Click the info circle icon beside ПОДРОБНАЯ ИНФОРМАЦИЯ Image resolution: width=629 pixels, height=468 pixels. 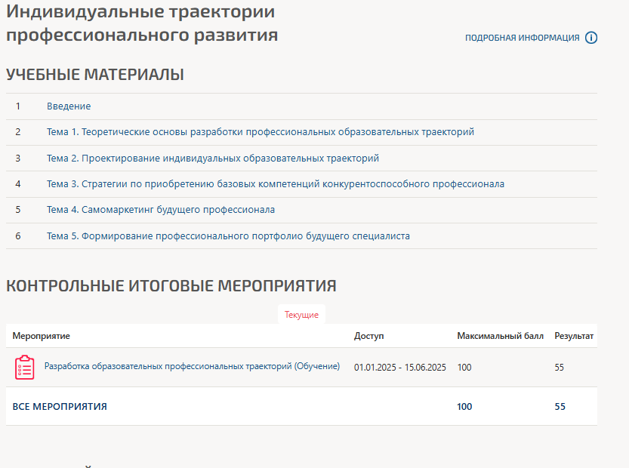(x=591, y=38)
